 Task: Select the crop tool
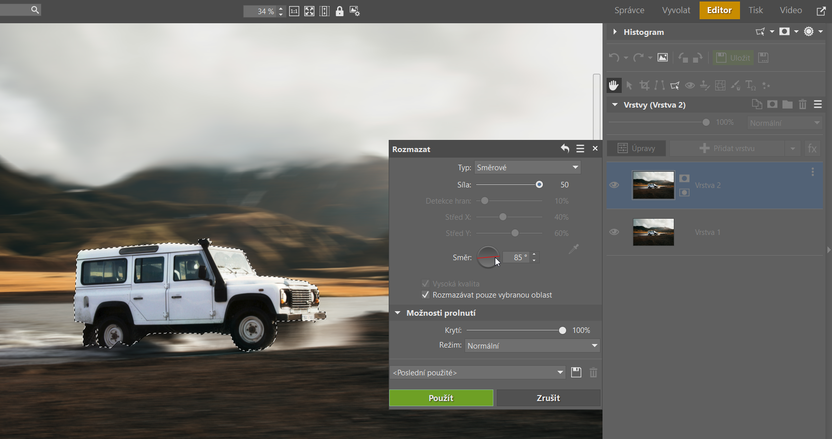[644, 85]
